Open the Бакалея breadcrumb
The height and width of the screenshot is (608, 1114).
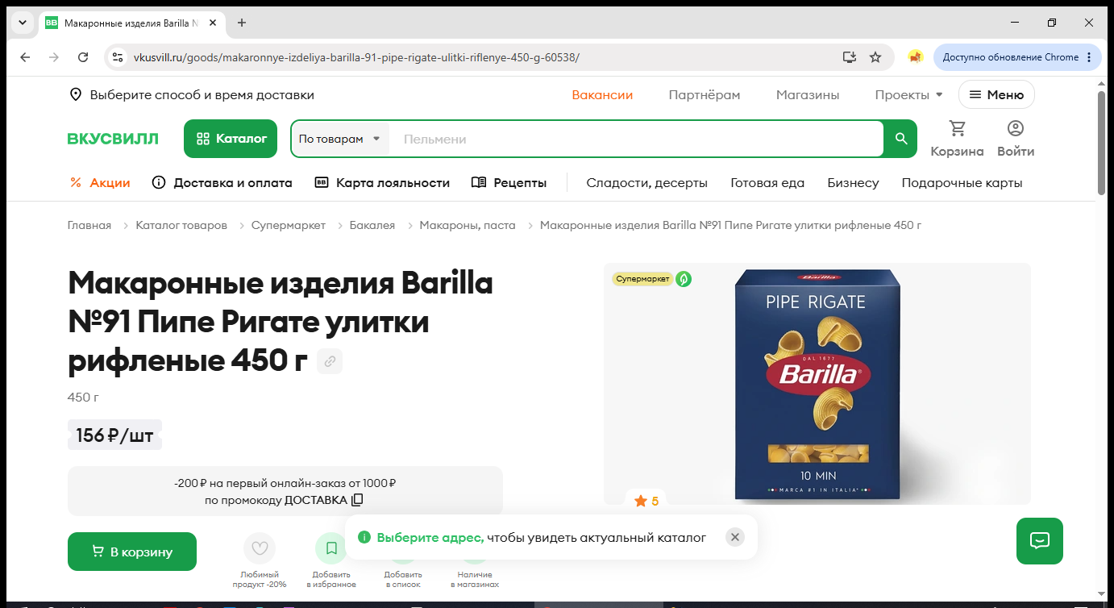click(x=372, y=225)
